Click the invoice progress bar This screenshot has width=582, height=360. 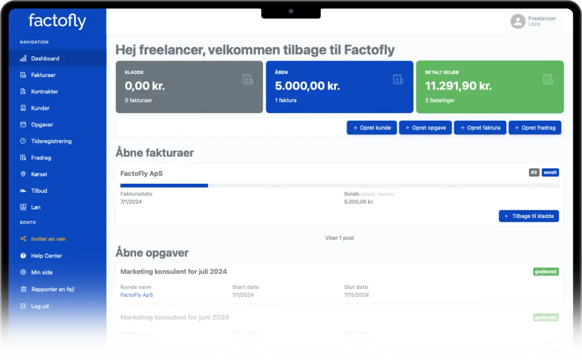pos(340,186)
